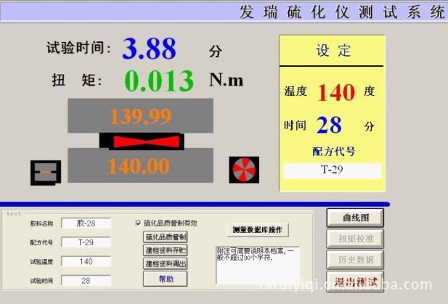Click the red bowtie sample indicator
The height and width of the screenshot is (304, 448).
(x=153, y=141)
